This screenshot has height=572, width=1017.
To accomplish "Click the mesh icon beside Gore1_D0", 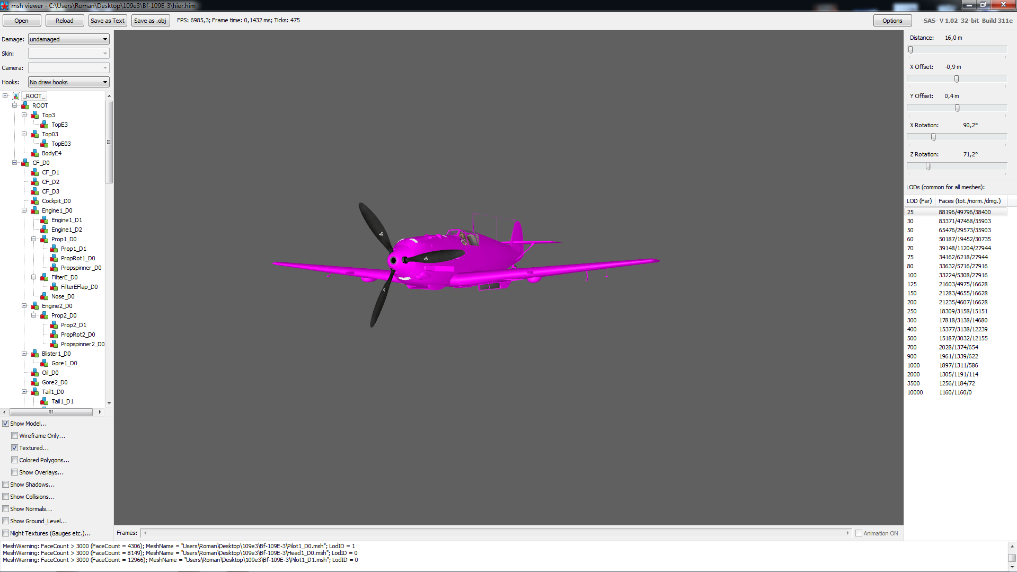I will (x=45, y=363).
